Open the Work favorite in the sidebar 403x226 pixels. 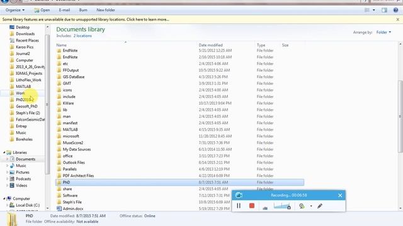click(20, 94)
